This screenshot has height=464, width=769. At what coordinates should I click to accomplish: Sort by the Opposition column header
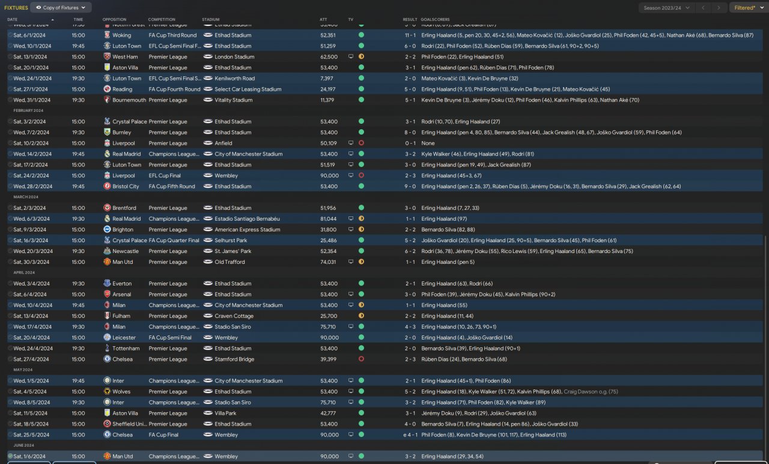pyautogui.click(x=115, y=20)
